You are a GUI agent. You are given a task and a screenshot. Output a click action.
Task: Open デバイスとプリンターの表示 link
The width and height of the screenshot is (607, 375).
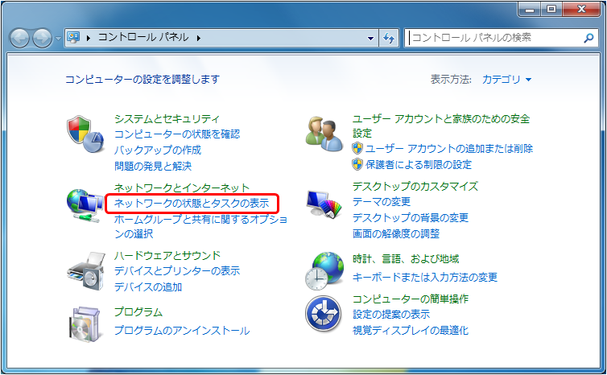[x=177, y=271]
